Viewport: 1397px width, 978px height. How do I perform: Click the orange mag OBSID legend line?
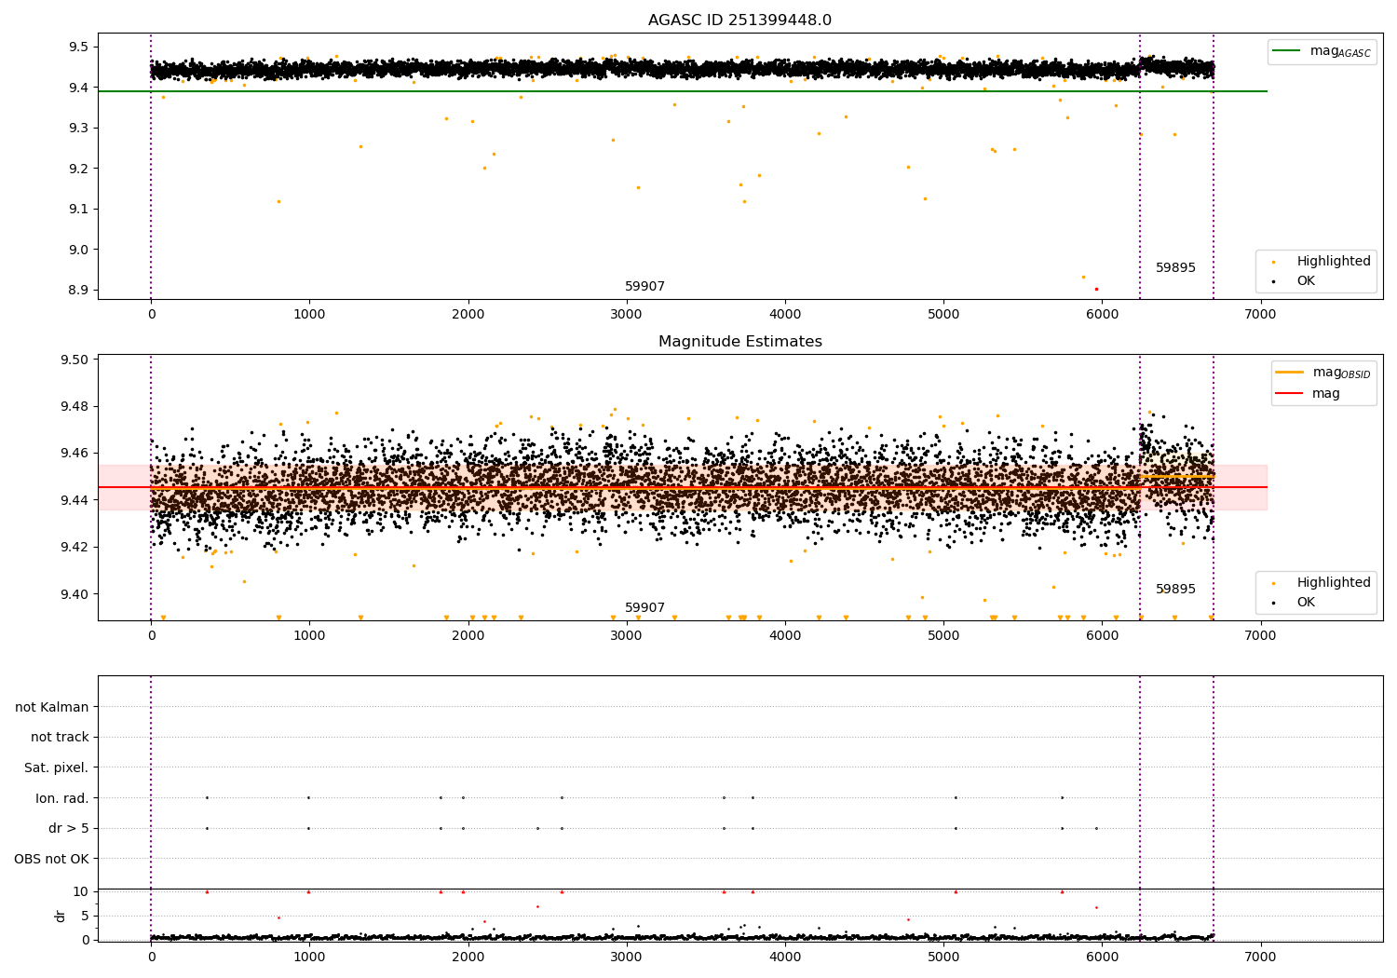coord(1290,373)
